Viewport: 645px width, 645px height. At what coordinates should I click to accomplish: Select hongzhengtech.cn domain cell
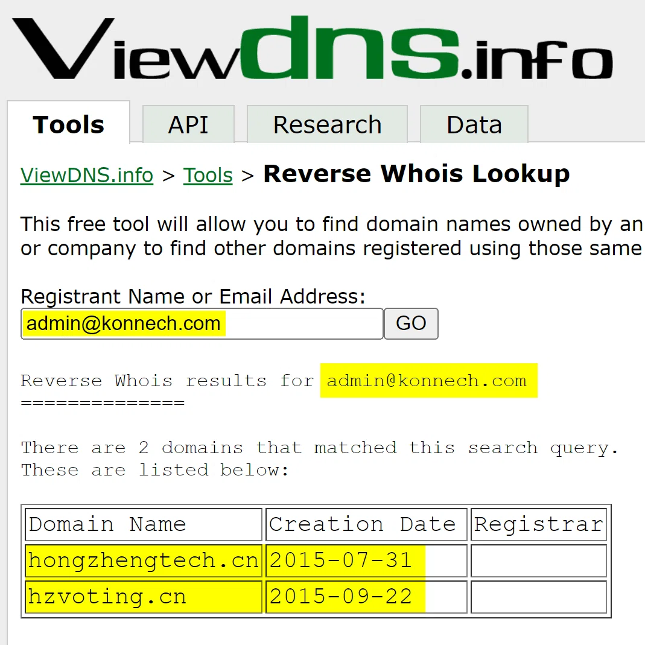pyautogui.click(x=144, y=561)
